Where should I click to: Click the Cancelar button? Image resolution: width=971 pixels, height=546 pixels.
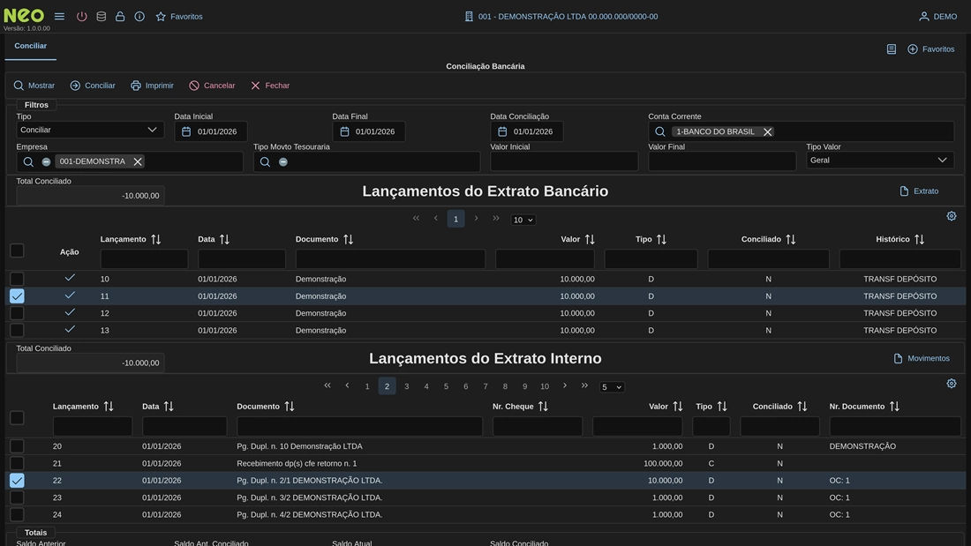(x=212, y=86)
